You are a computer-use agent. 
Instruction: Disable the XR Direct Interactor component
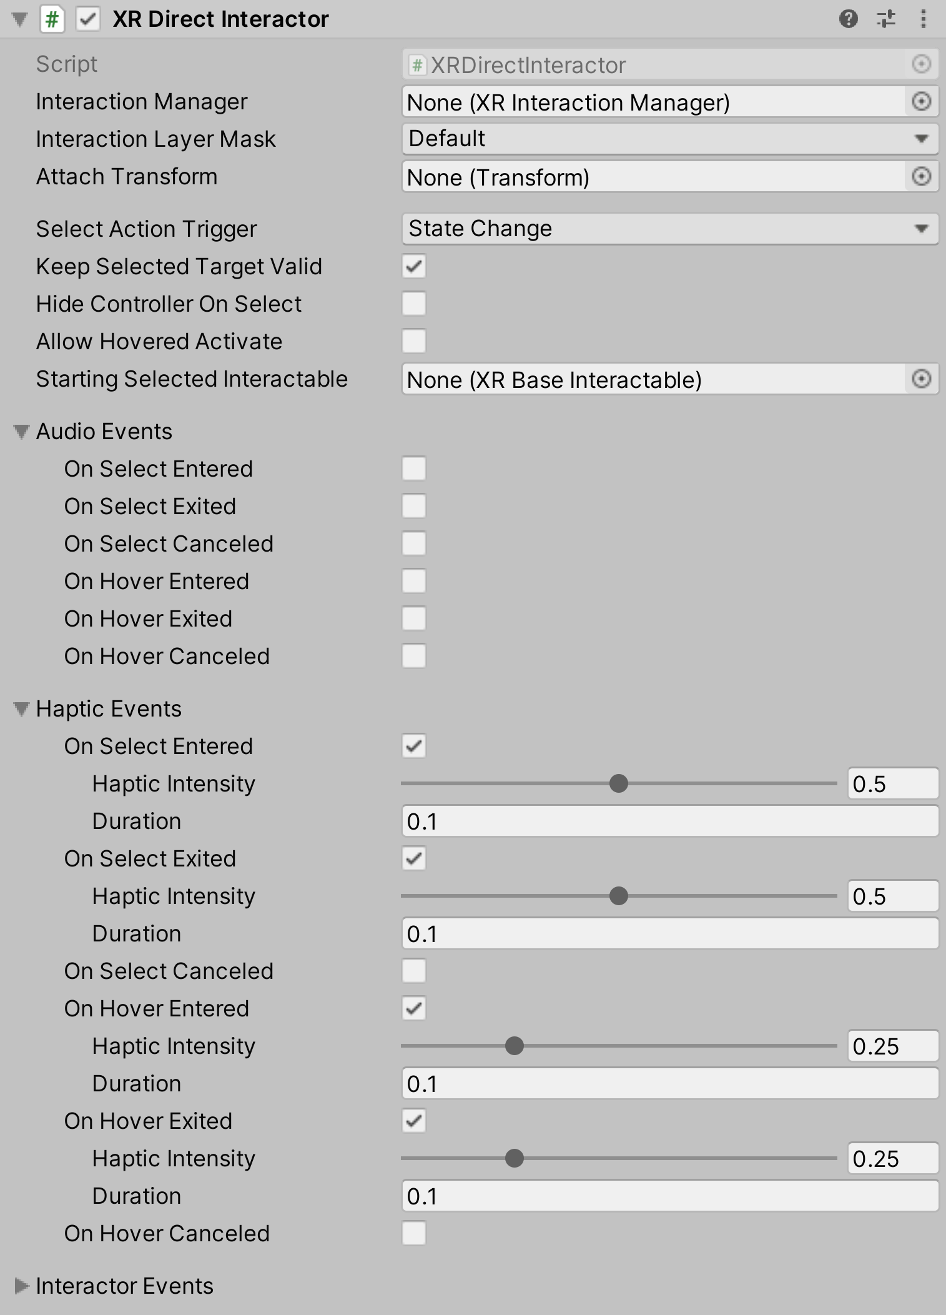coord(87,19)
